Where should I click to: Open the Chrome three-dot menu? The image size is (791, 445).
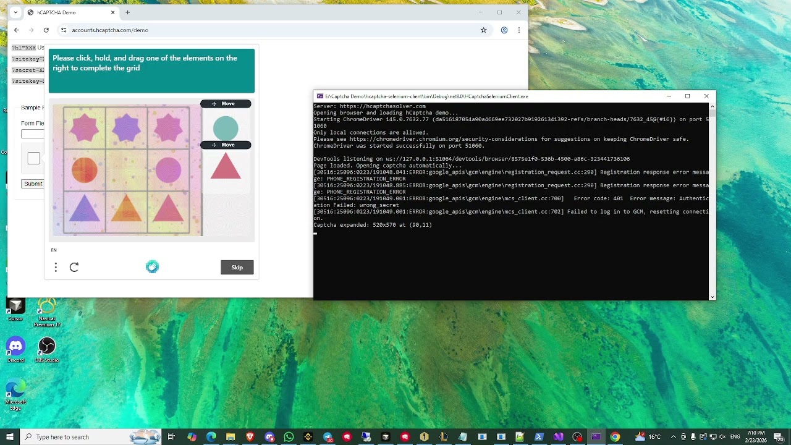point(519,30)
